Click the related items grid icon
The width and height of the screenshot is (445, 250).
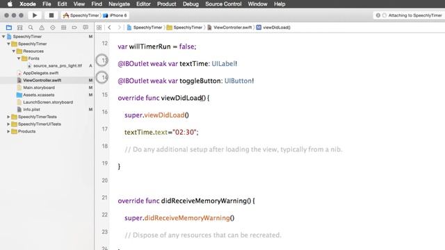[x=99, y=28]
